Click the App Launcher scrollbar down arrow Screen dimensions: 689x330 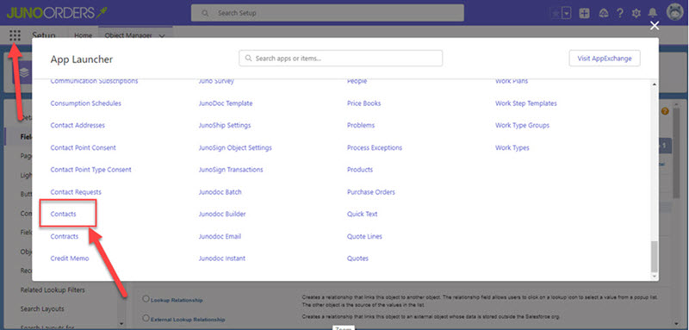655,276
